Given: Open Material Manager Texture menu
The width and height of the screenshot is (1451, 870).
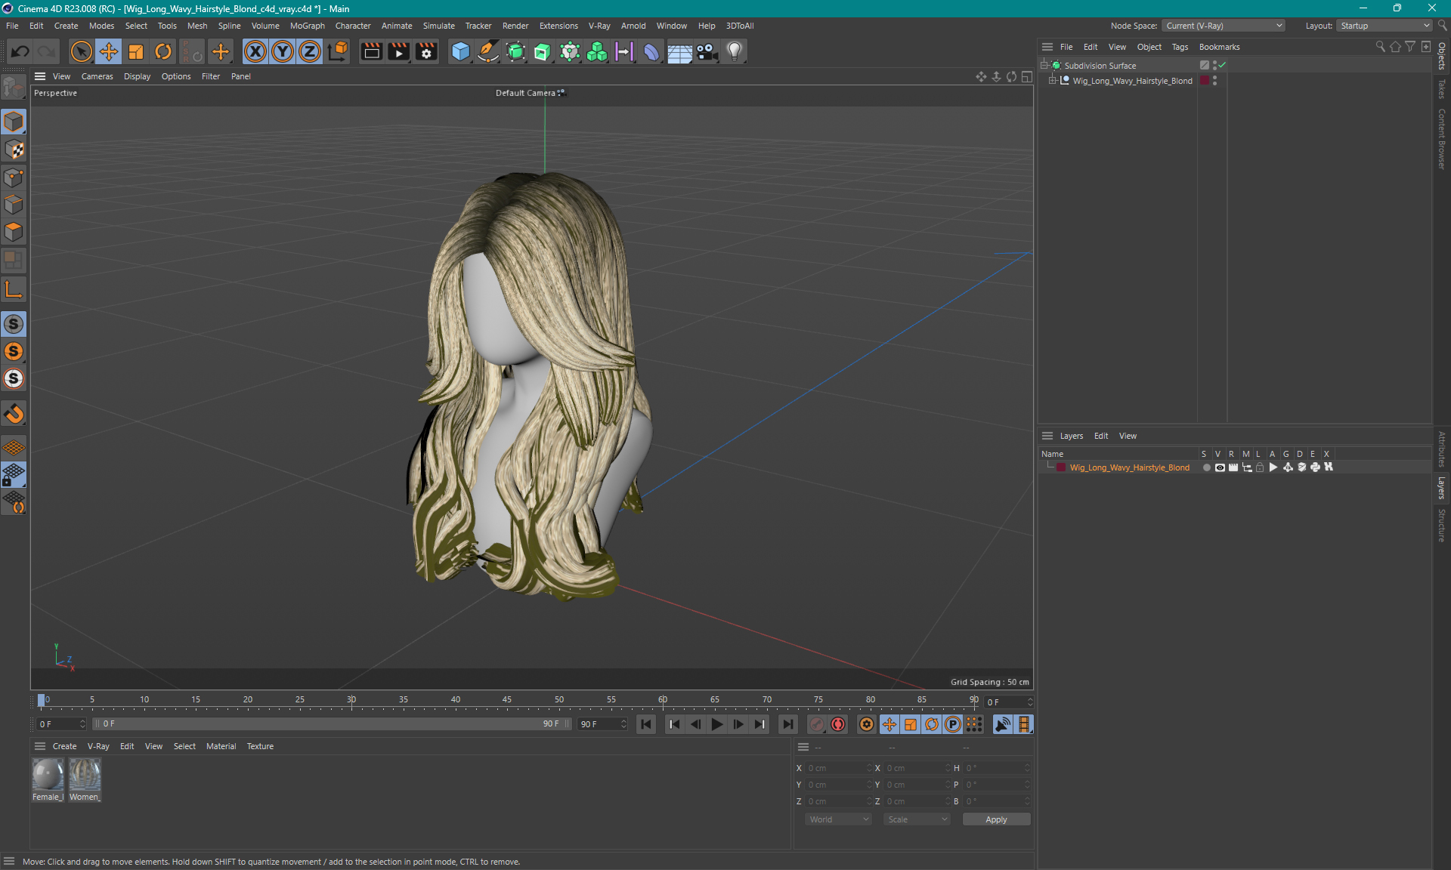Looking at the screenshot, I should (260, 746).
